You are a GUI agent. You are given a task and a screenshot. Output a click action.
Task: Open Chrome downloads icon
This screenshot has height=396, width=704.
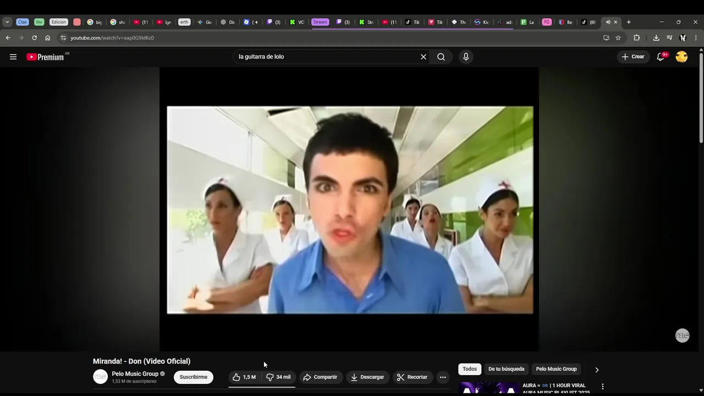coord(656,38)
